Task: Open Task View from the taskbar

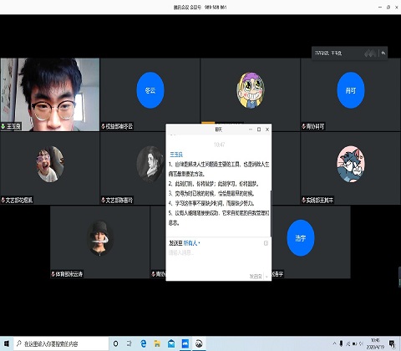Action: tap(129, 343)
